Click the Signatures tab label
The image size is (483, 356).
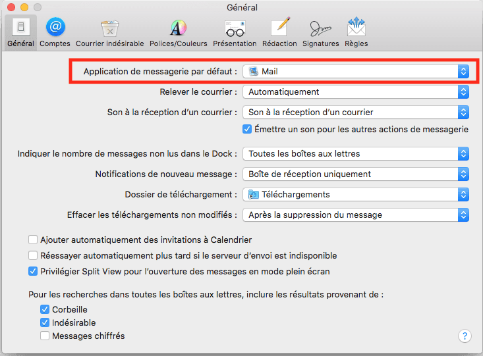[x=321, y=43]
